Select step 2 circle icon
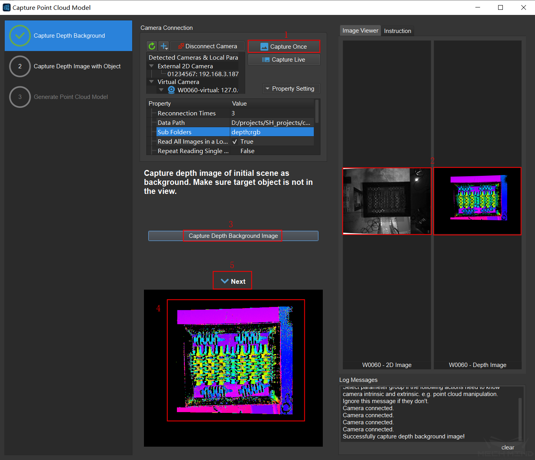535x460 pixels. [x=20, y=66]
